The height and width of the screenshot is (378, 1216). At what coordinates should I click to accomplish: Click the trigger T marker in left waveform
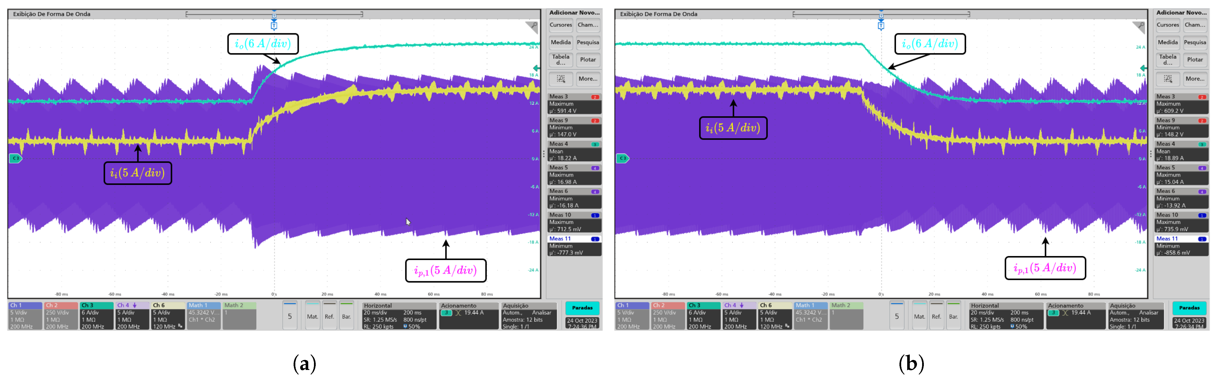pos(274,26)
